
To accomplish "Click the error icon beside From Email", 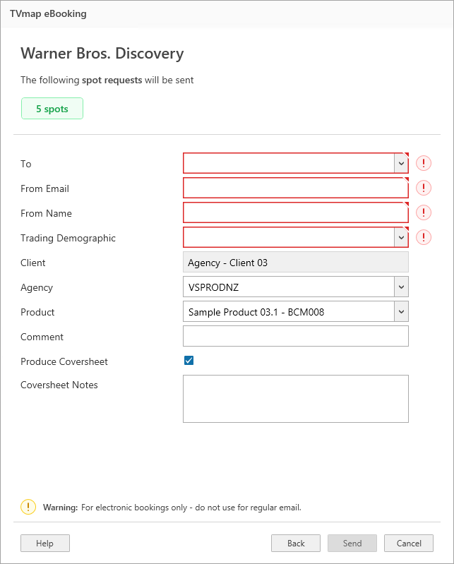I will (424, 188).
